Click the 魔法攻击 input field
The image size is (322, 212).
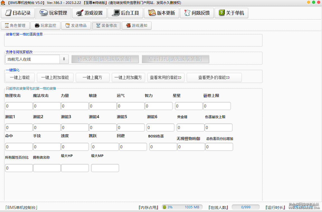47,106
